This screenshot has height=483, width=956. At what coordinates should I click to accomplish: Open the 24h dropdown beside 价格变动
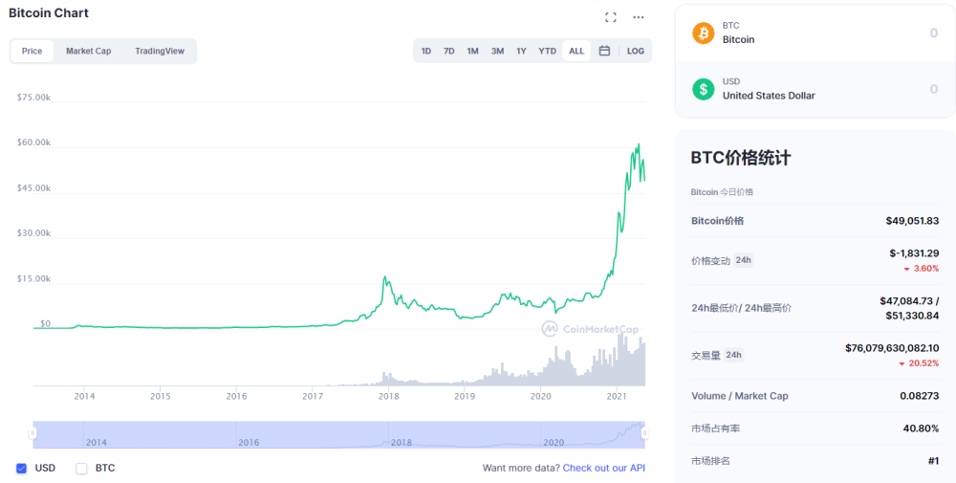pyautogui.click(x=743, y=260)
